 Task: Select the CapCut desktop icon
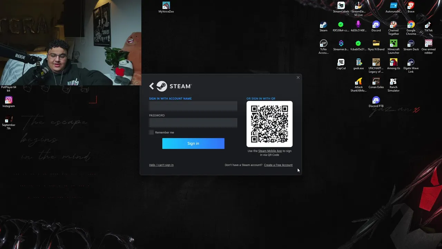(341, 64)
